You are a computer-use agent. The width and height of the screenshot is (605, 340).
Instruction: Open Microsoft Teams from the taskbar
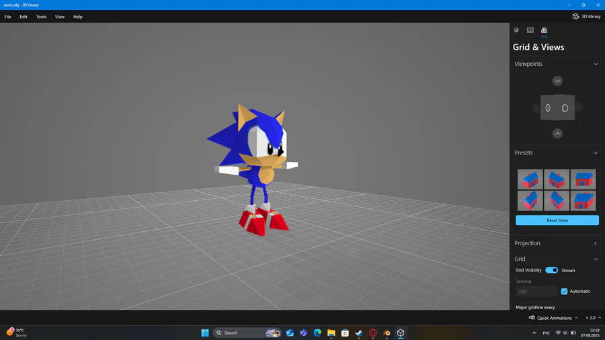click(x=304, y=333)
